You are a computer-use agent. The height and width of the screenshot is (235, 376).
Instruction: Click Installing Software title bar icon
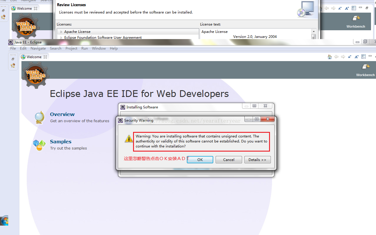123,107
